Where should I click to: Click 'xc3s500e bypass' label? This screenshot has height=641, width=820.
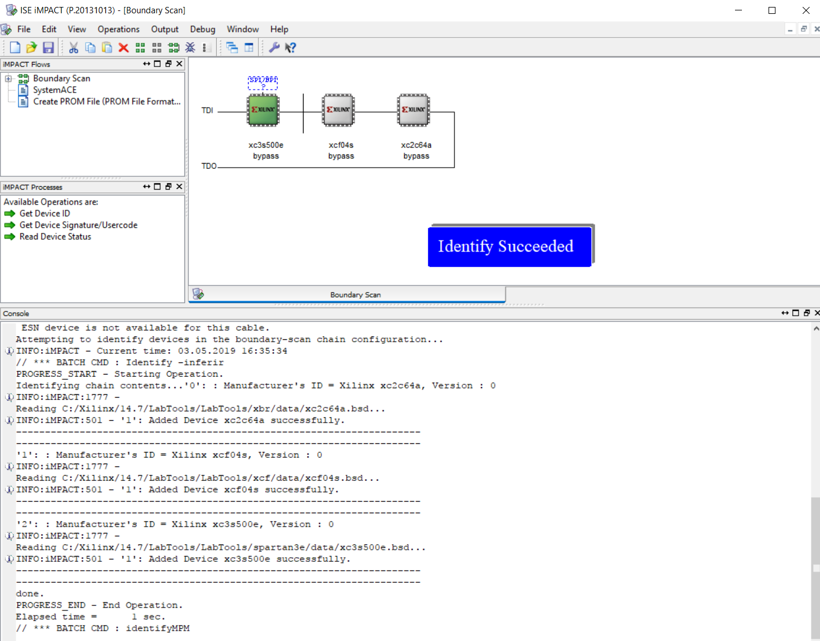(x=266, y=151)
